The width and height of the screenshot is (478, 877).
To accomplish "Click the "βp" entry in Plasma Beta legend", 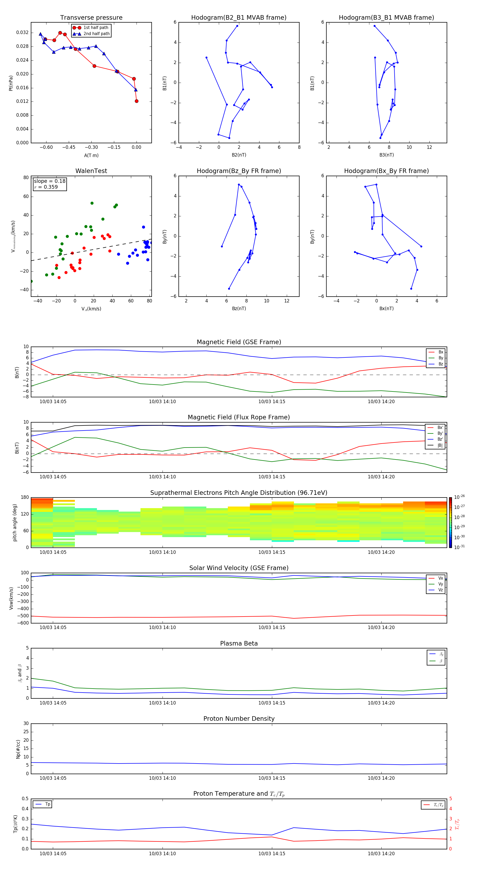I will 436,654.
